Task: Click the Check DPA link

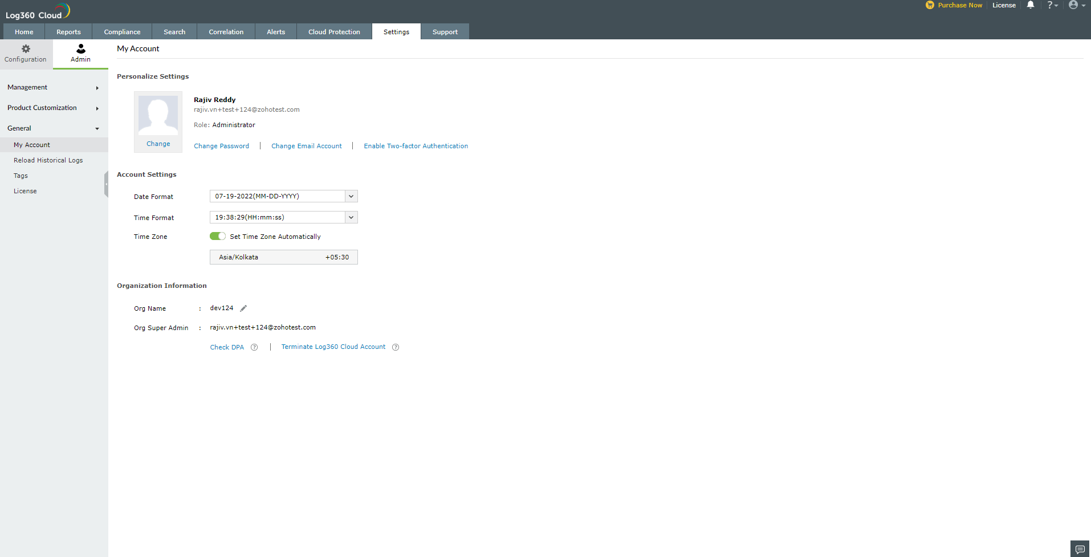Action: click(x=227, y=347)
